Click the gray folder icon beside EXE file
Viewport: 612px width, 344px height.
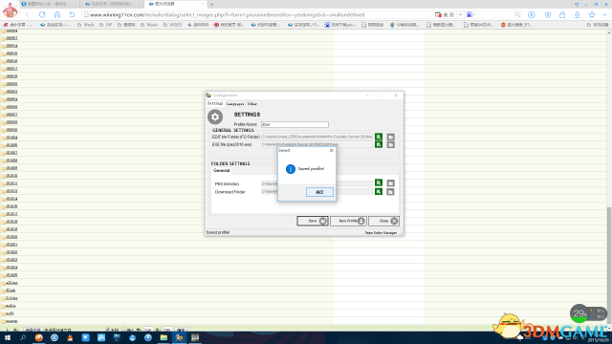click(x=390, y=144)
